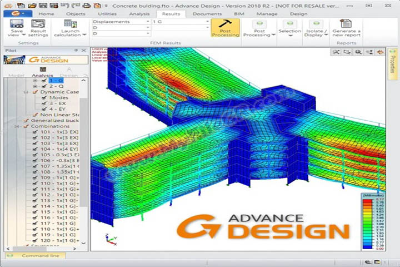Click the pin icon on the Pilot panel
This screenshot has height=267, width=400.
pos(76,50)
